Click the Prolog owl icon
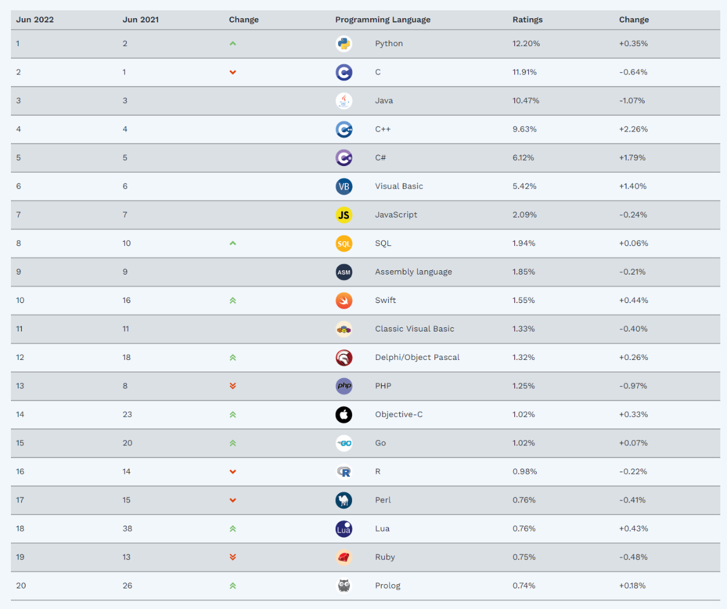The height and width of the screenshot is (609, 727). coord(344,585)
